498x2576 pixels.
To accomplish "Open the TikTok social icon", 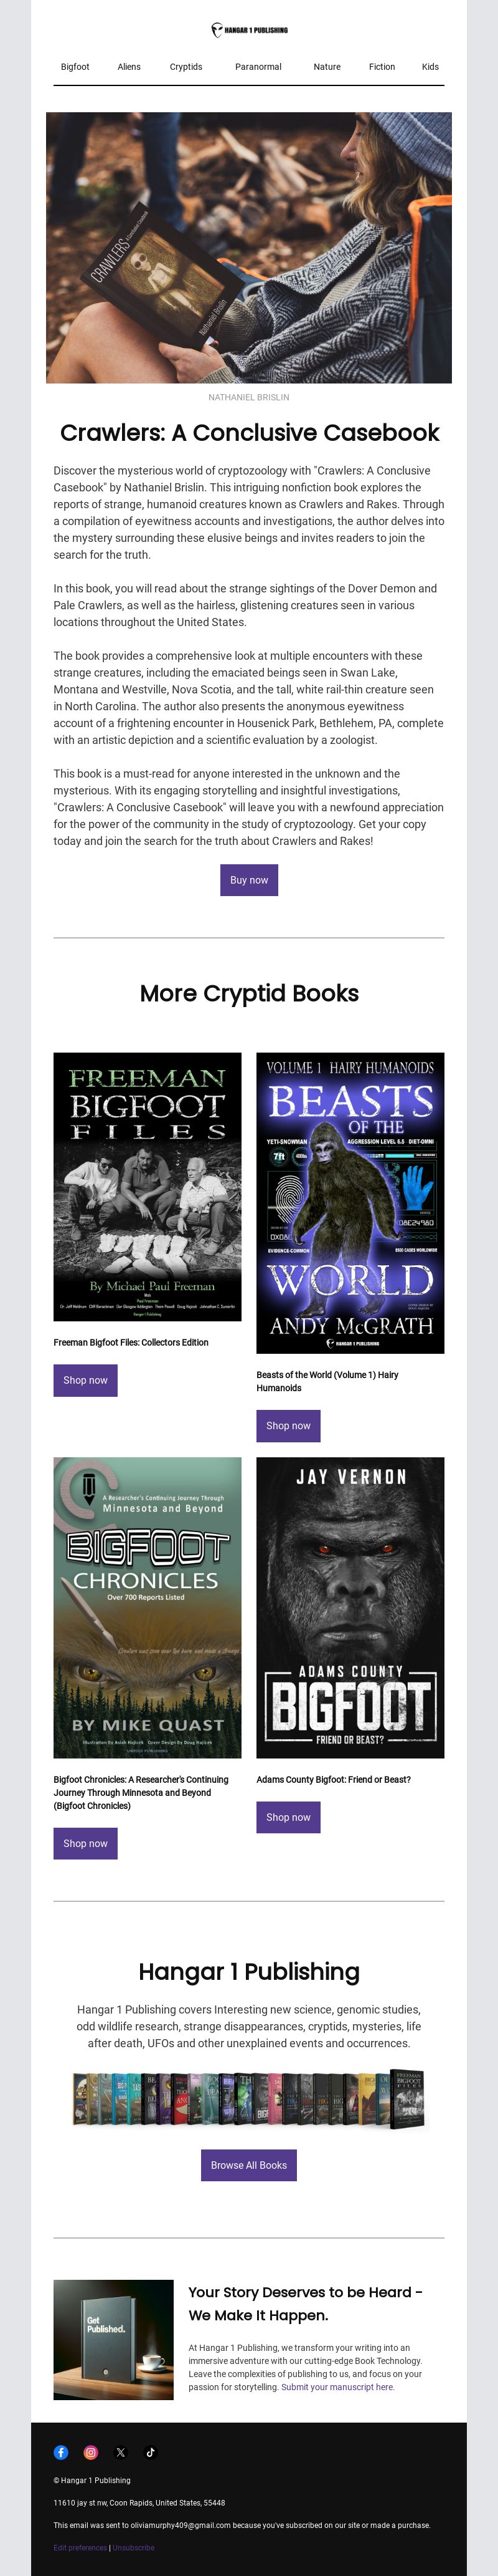I will tap(151, 2452).
